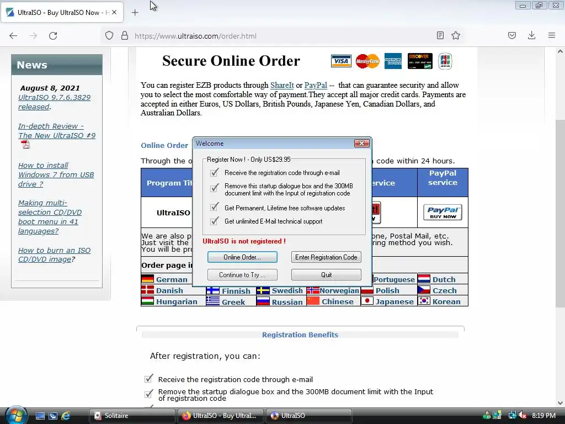This screenshot has height=424, width=565.
Task: Click the Korean flag icon
Action: pyautogui.click(x=424, y=301)
